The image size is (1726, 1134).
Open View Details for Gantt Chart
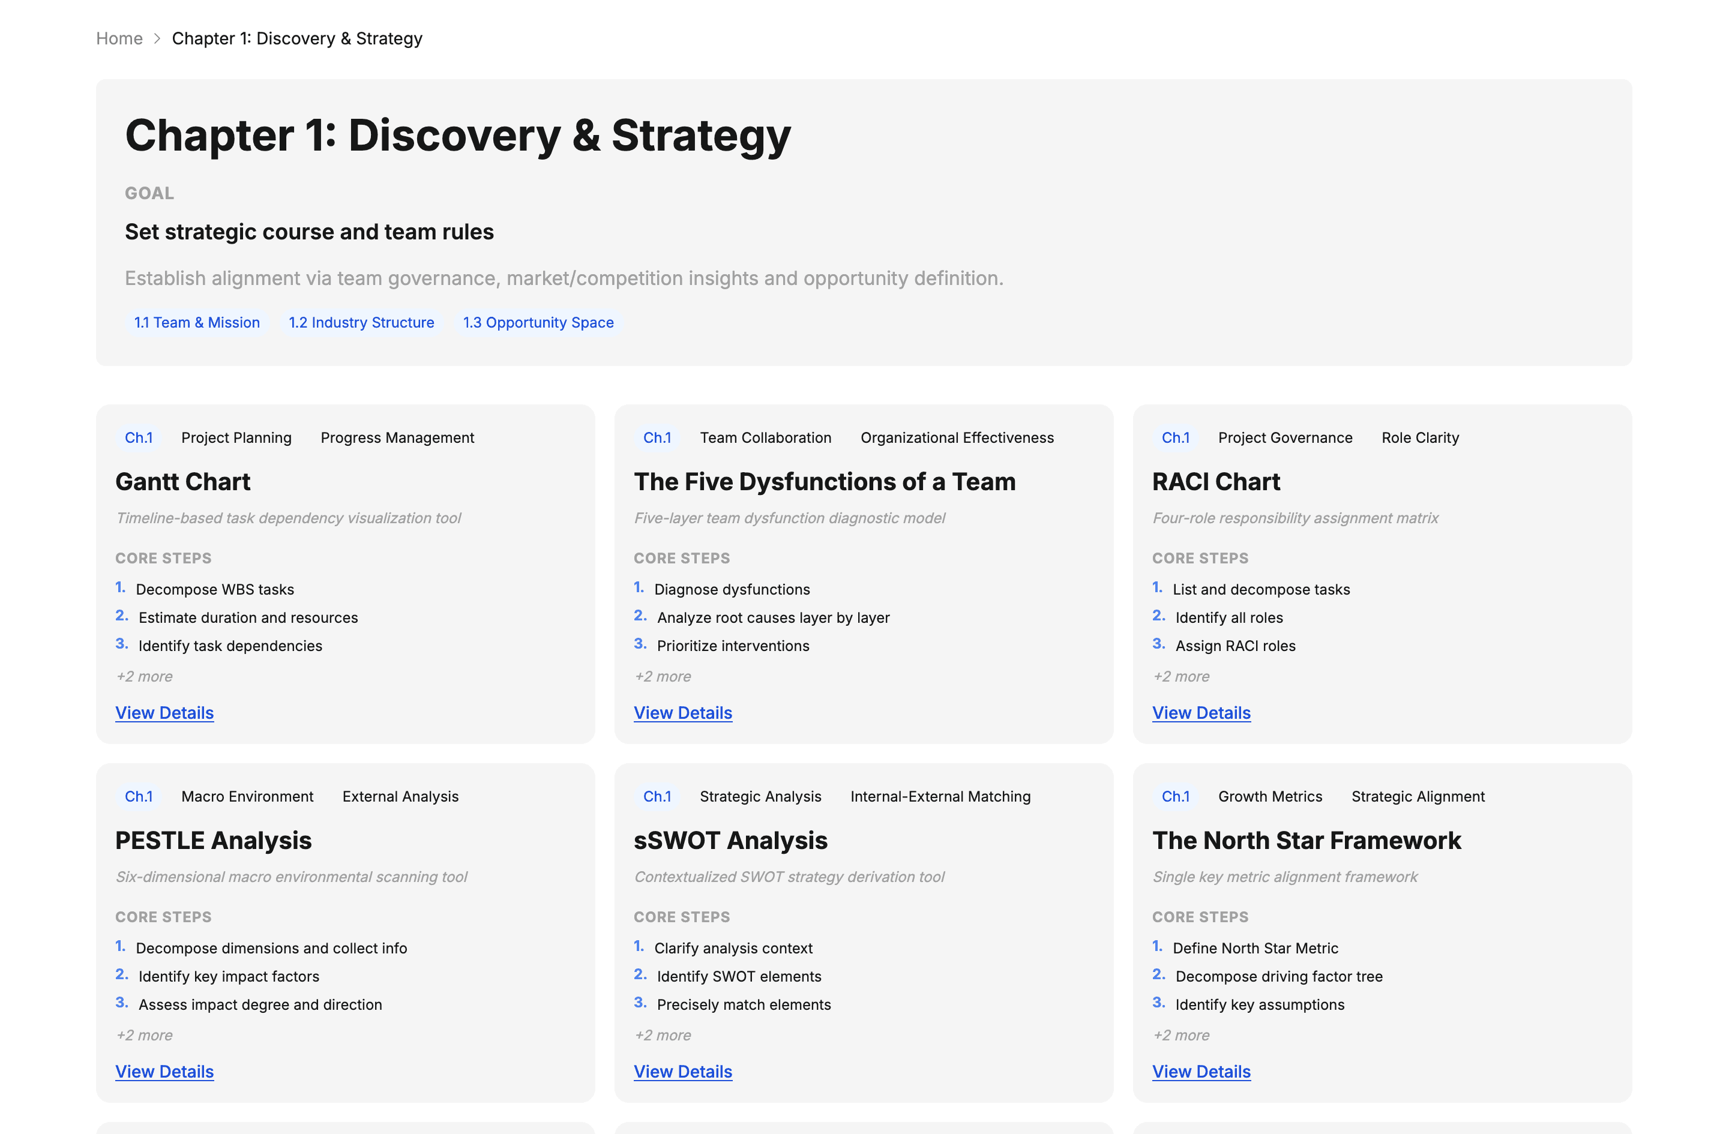(164, 713)
